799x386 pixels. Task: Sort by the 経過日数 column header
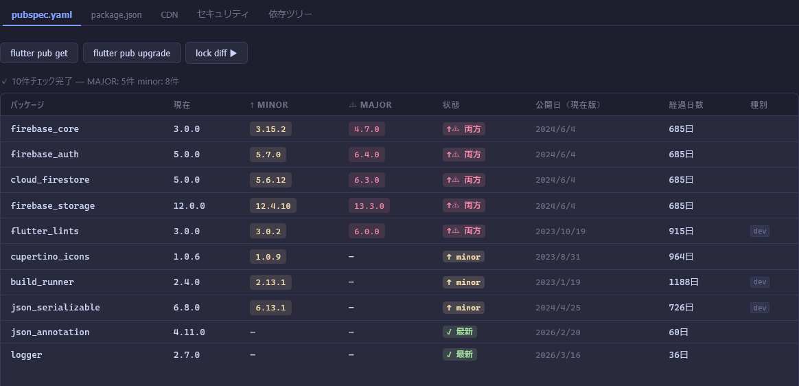[686, 105]
